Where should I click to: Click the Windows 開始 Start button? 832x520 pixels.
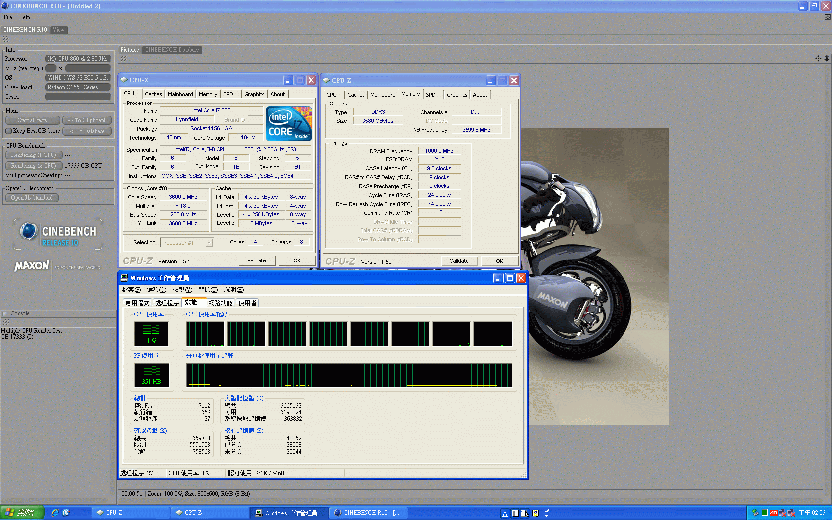[x=22, y=513]
